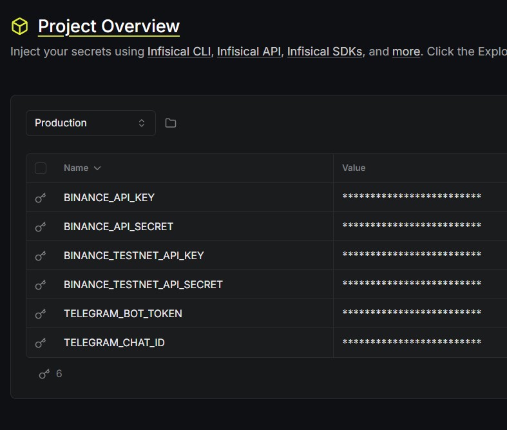Screen dimensions: 507x430
Task: Click the folder icon beside Production
Action: pyautogui.click(x=171, y=123)
